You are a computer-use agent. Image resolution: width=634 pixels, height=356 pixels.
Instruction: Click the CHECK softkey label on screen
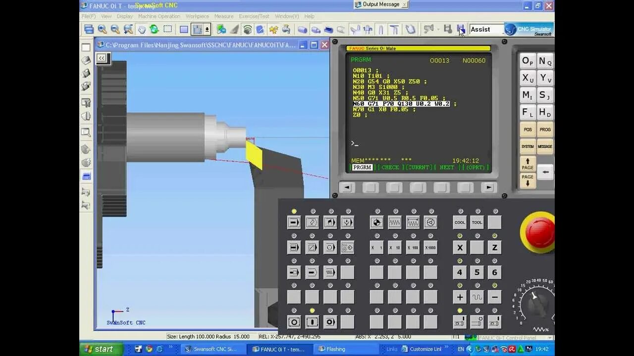coord(390,167)
